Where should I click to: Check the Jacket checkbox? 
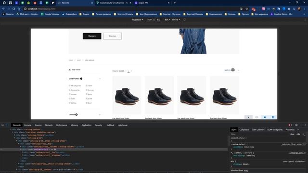point(87,99)
